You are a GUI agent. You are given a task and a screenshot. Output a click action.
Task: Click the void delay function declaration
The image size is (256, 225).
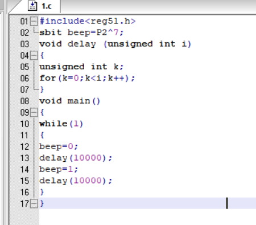coord(115,44)
